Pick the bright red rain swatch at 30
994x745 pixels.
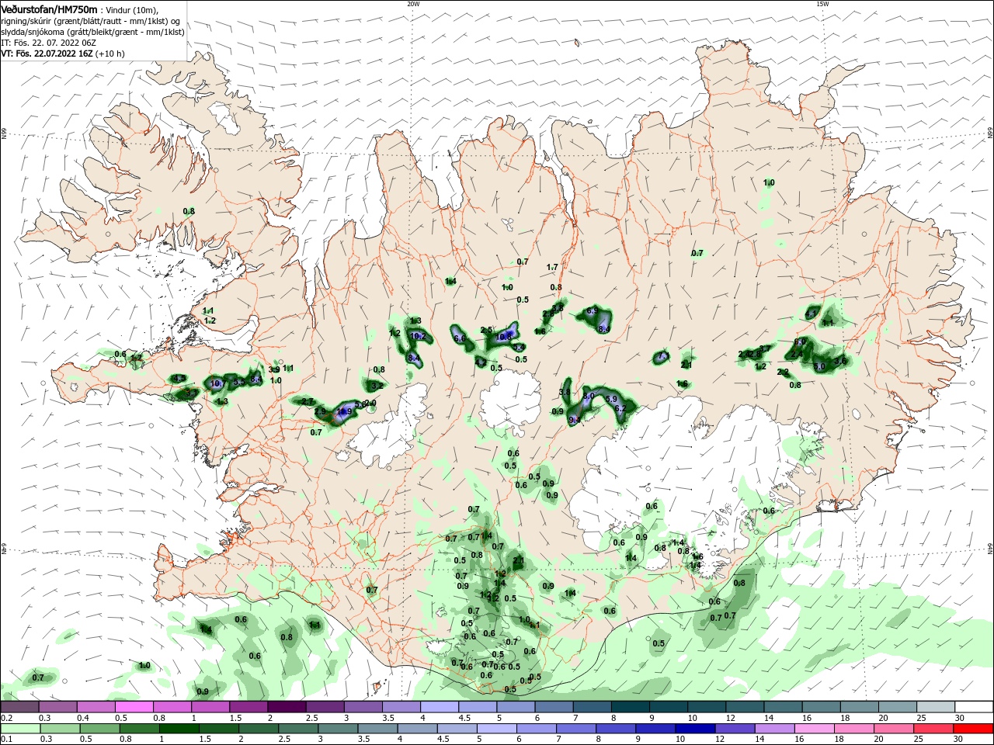[x=974, y=729]
